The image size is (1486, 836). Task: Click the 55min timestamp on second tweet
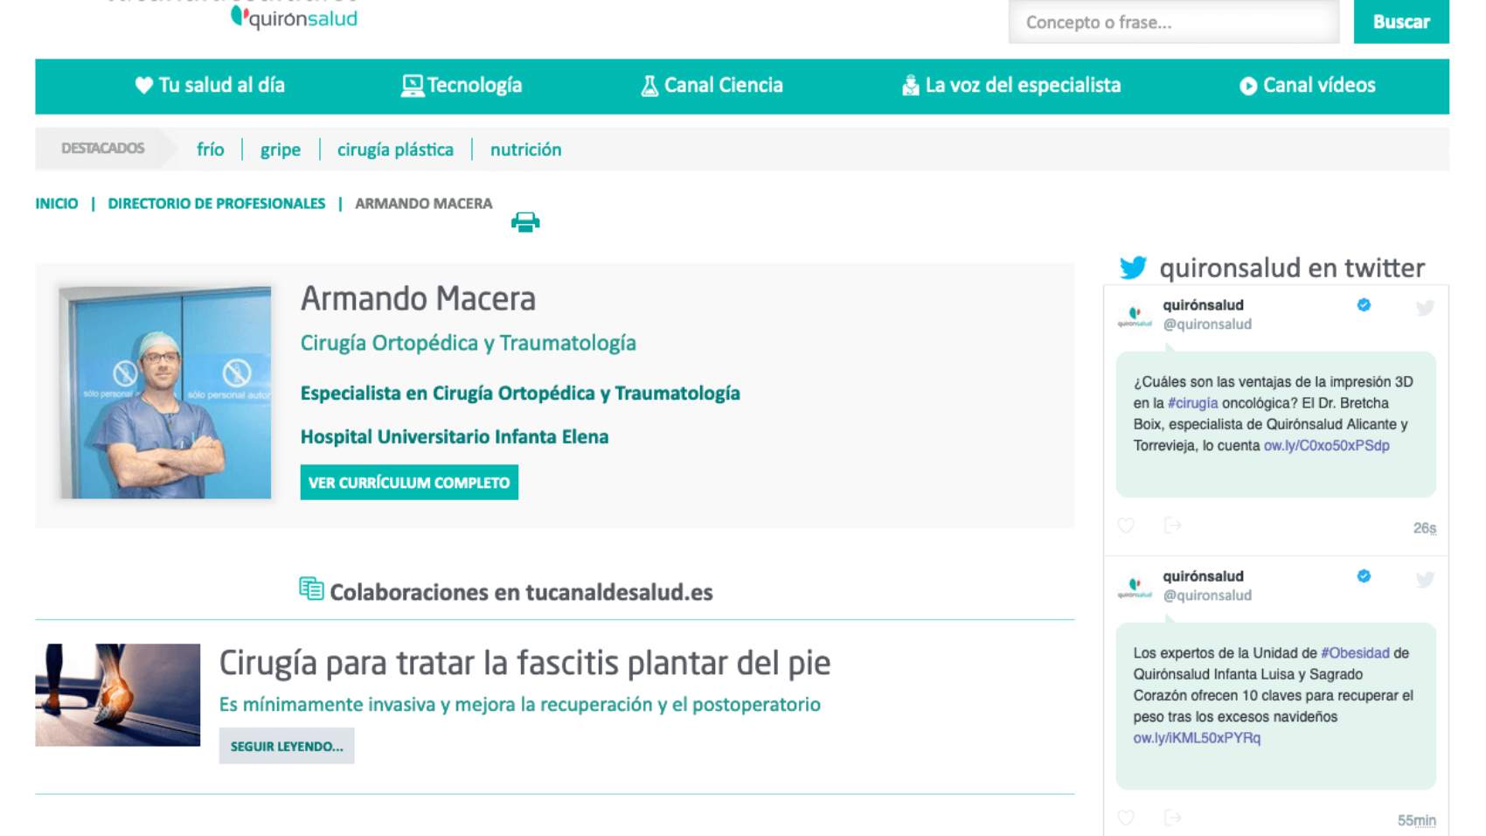(x=1417, y=820)
